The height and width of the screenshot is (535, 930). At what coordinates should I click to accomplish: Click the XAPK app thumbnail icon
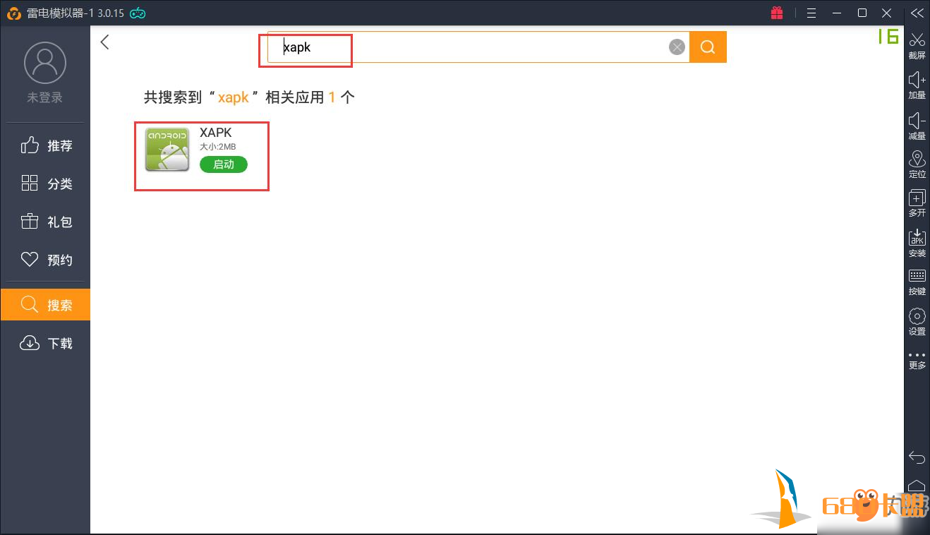tap(167, 150)
